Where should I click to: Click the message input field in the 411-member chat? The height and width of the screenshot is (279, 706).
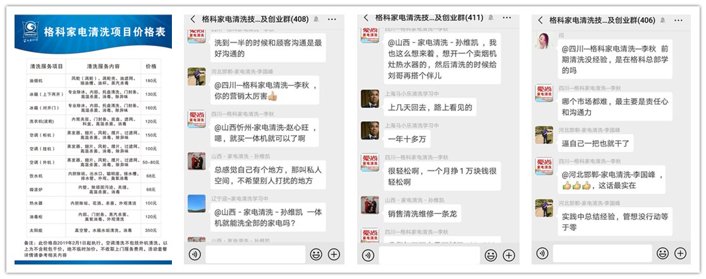(430, 255)
